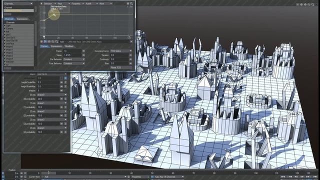Click the envelope E button for heightScaleMax

(65, 86)
